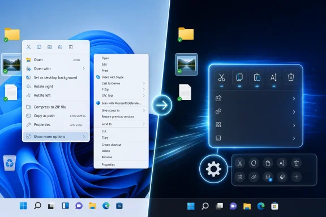Select the Paste clipboard icon in glowing dark panel
This screenshot has width=326, height=217.
pyautogui.click(x=257, y=77)
